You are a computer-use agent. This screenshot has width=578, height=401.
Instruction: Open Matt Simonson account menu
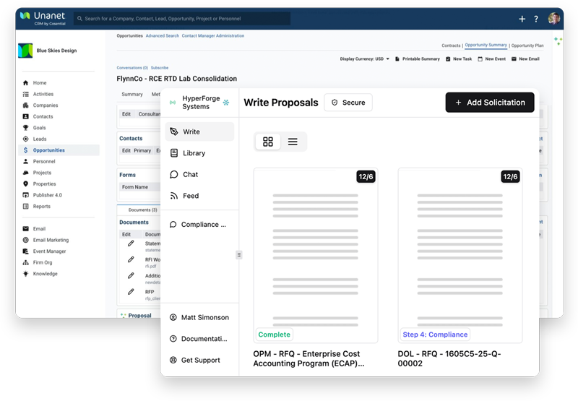[199, 317]
